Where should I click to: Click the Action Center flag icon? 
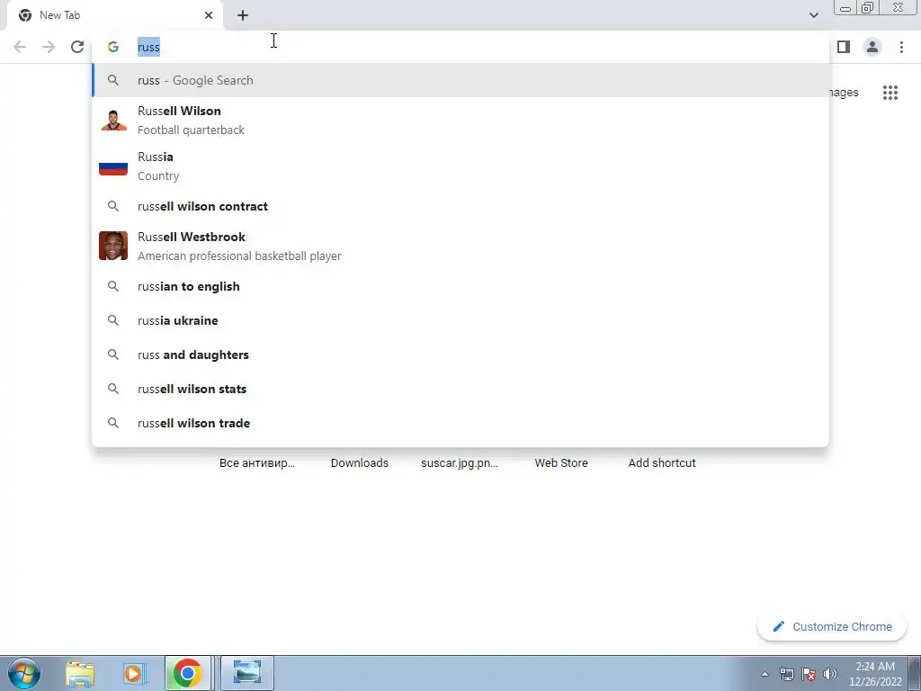point(809,674)
